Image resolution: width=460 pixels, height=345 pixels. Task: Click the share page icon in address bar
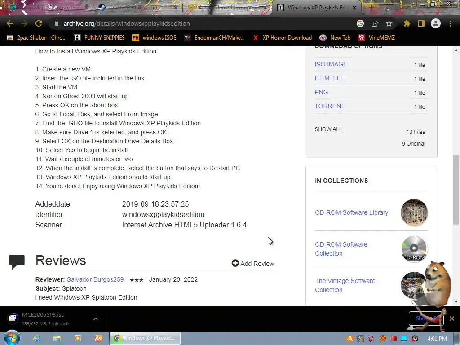tap(375, 23)
